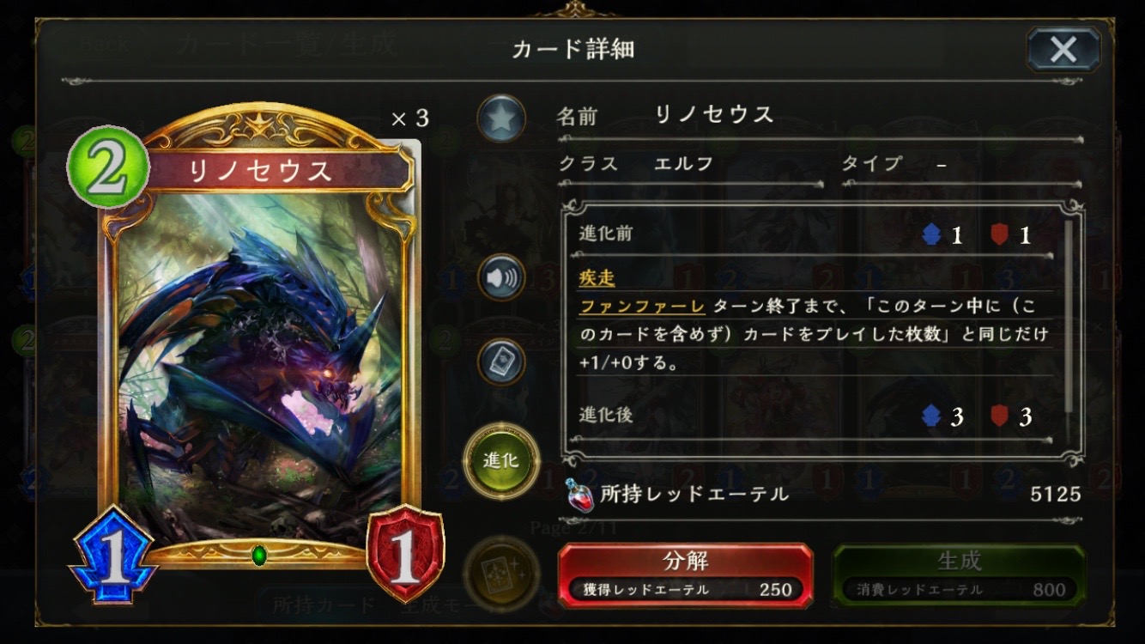Click the ×3 owned count label
The image size is (1145, 644).
pos(409,118)
